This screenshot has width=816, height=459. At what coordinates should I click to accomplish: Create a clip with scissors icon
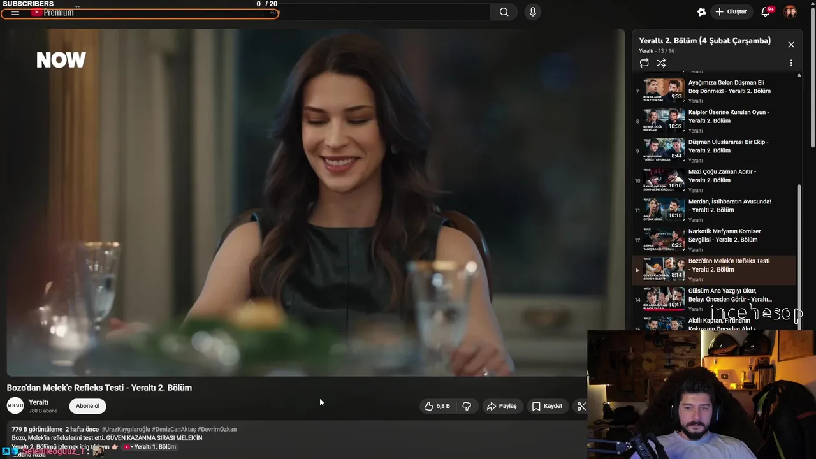pos(581,406)
